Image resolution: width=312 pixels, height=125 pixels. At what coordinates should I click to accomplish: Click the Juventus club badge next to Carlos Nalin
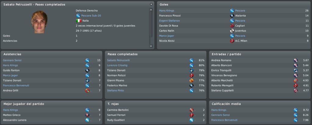point(232,31)
